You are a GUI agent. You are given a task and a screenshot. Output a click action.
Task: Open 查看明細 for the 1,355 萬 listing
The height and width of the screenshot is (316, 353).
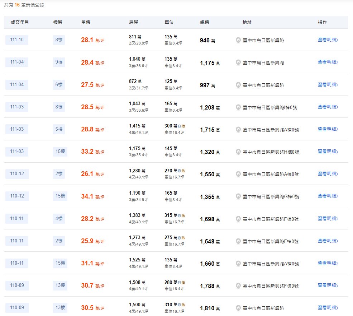tap(328, 196)
